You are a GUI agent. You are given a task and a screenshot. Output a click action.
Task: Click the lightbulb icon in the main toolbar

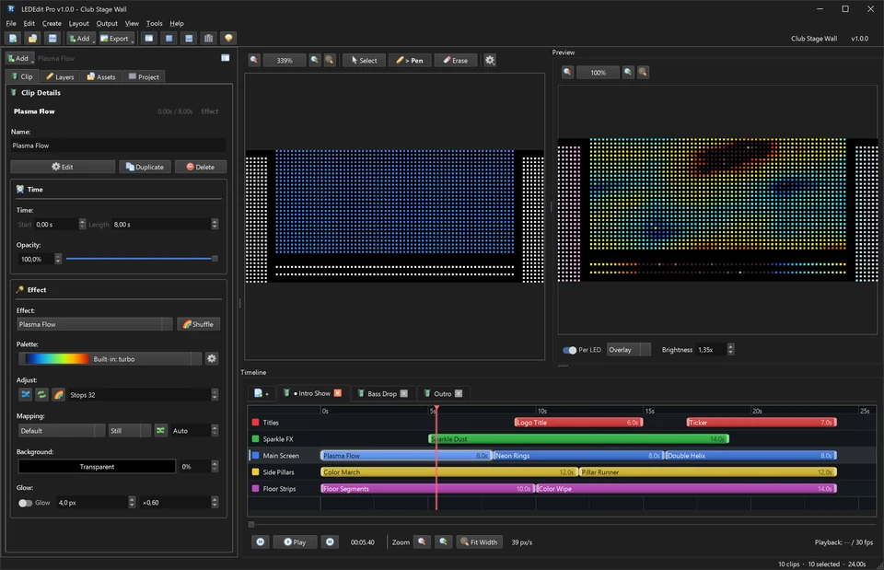tap(228, 39)
